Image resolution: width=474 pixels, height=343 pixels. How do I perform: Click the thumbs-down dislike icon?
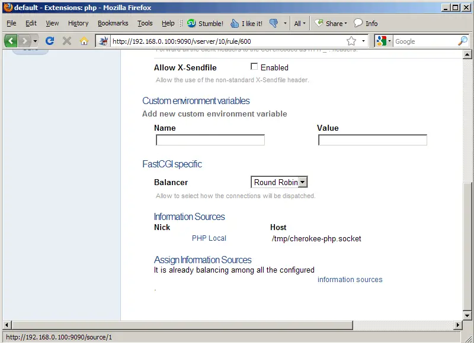[x=274, y=23]
